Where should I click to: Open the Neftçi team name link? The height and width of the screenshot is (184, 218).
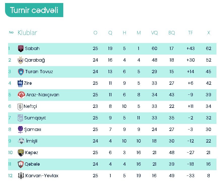pyautogui.click(x=30, y=106)
